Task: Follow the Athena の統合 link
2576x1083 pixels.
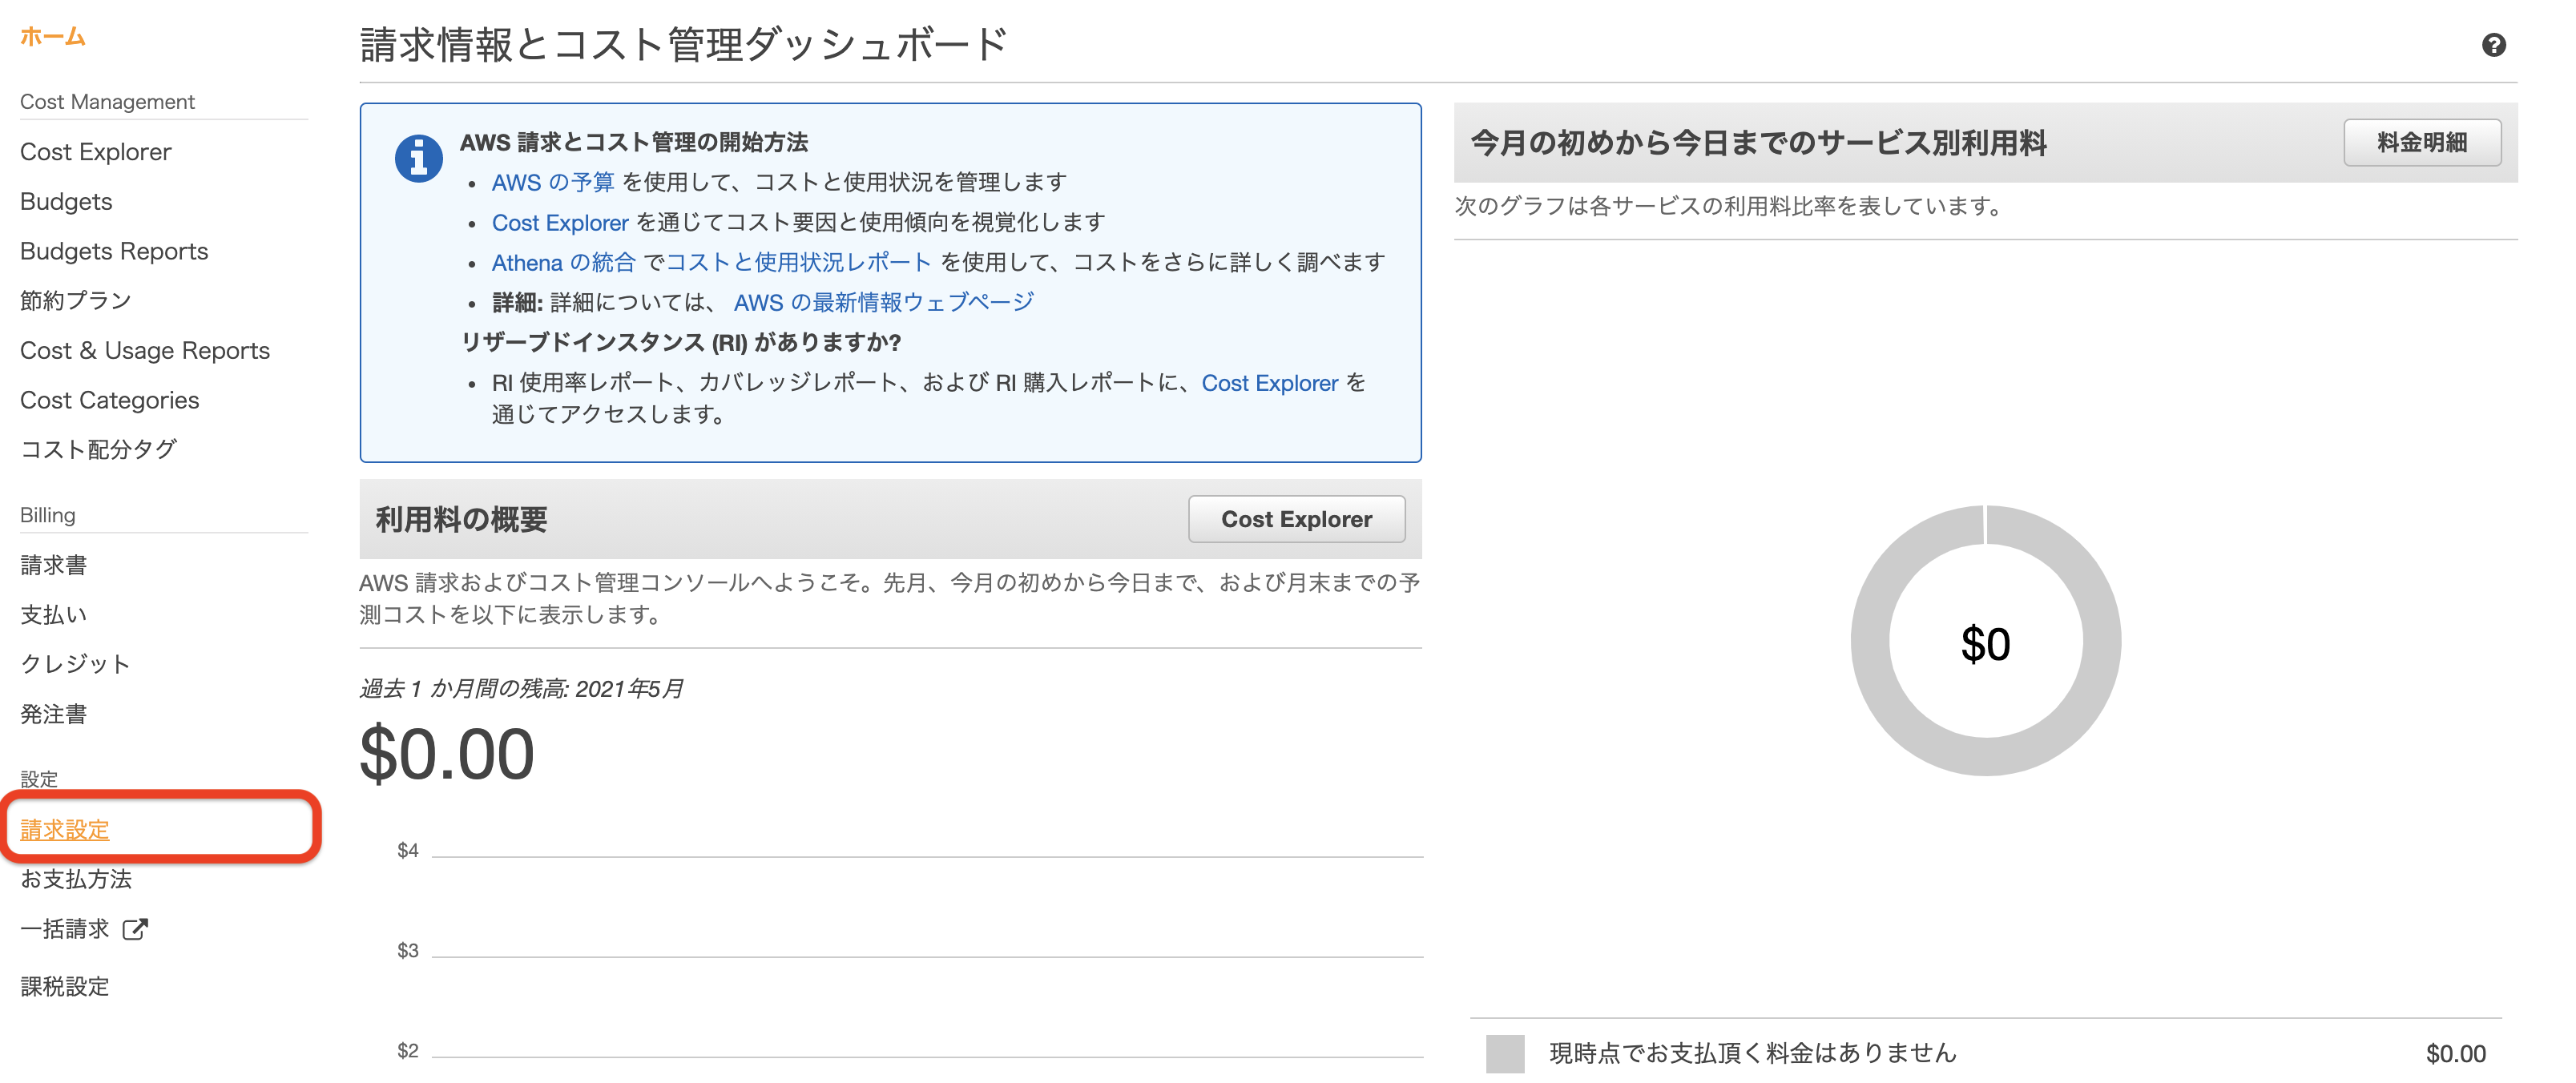Action: coord(563,262)
